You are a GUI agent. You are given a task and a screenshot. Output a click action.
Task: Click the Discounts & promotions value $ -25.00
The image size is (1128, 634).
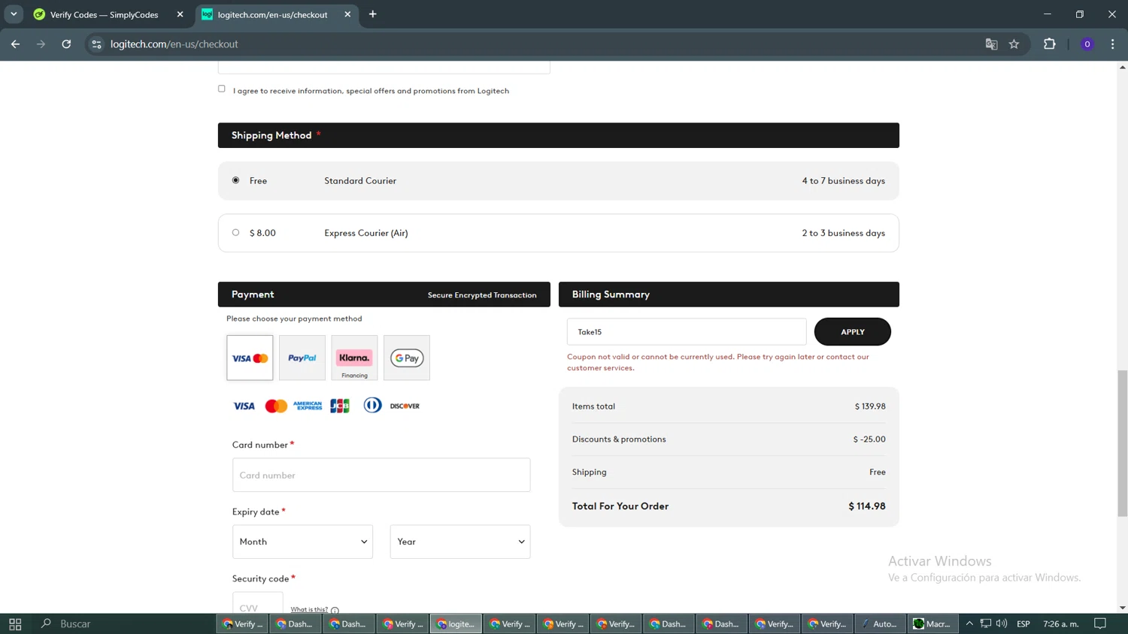pos(869,439)
